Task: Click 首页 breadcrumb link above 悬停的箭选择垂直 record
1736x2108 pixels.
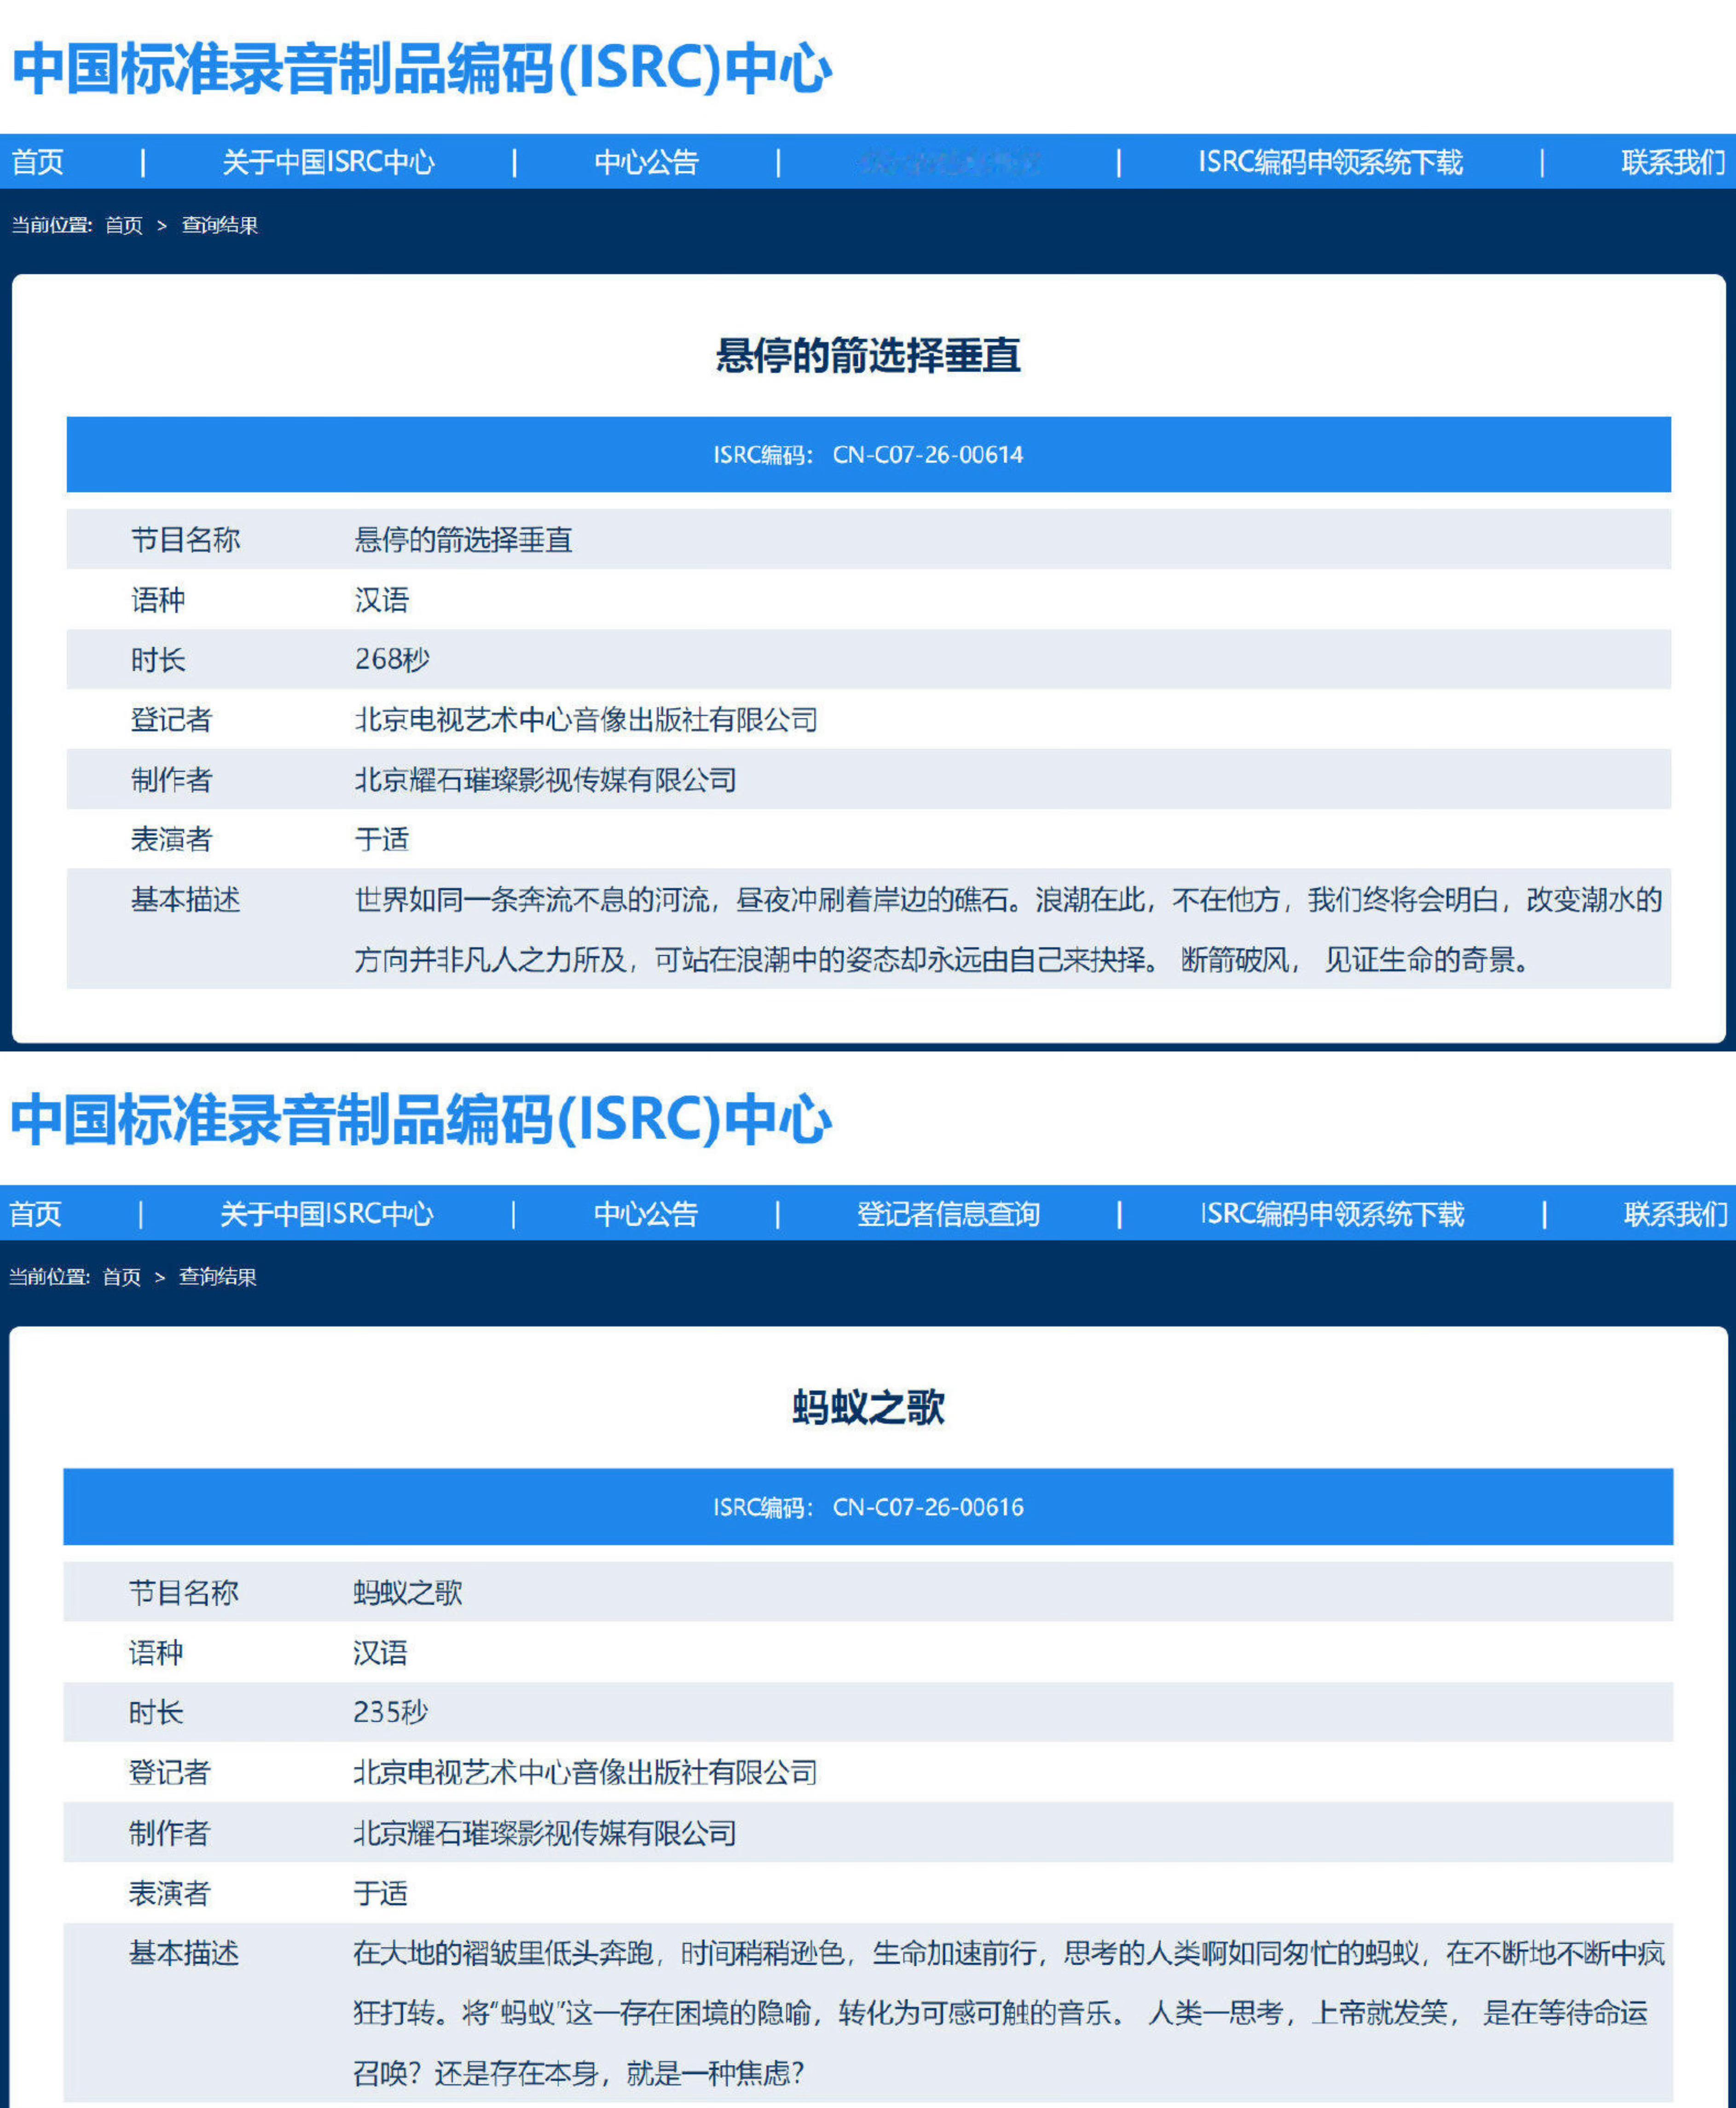Action: [x=124, y=225]
